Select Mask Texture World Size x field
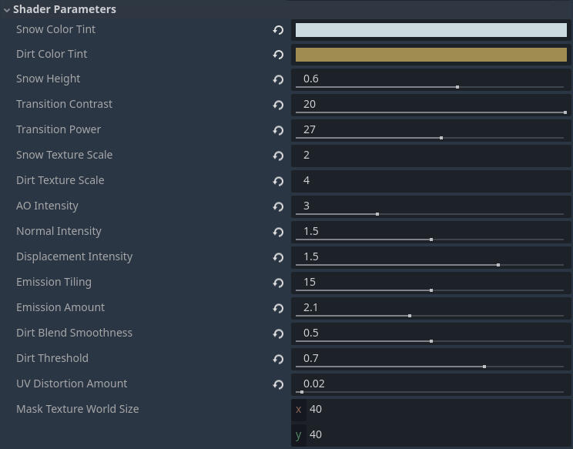The image size is (573, 449). (437, 409)
